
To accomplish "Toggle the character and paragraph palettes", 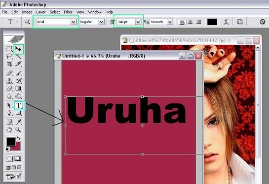I will tap(240, 22).
